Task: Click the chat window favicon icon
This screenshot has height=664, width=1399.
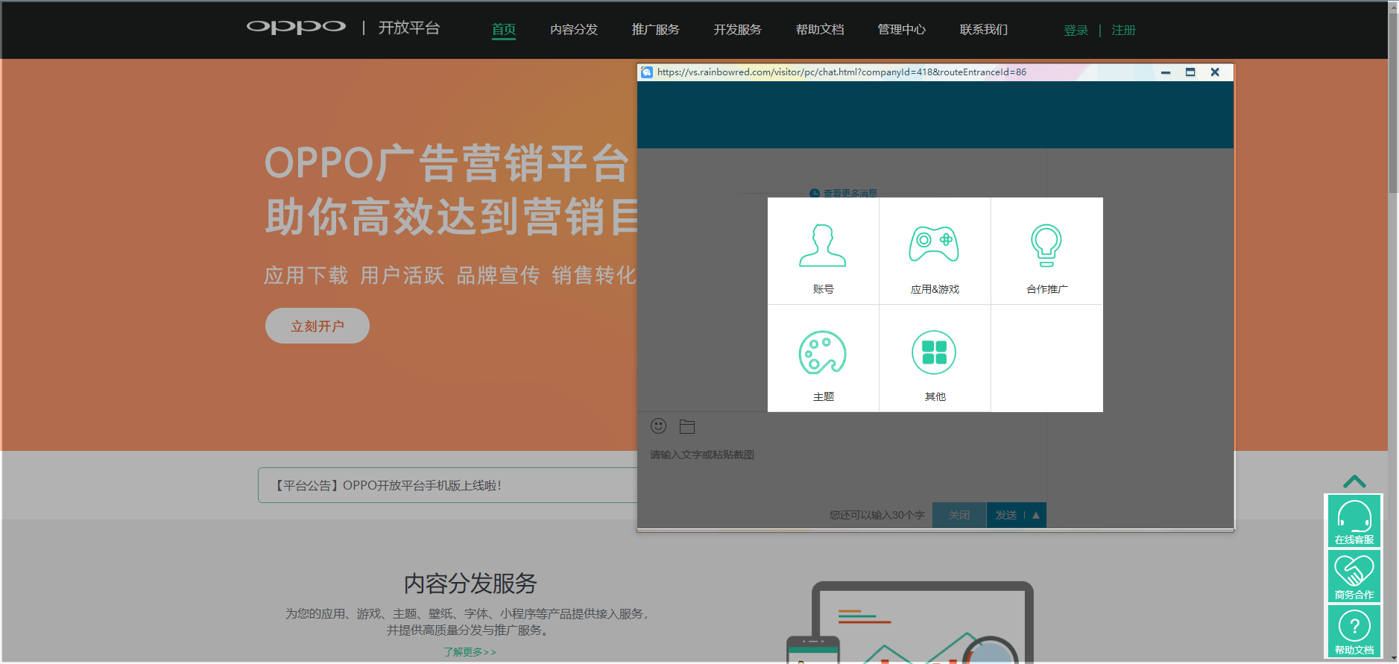Action: [647, 72]
